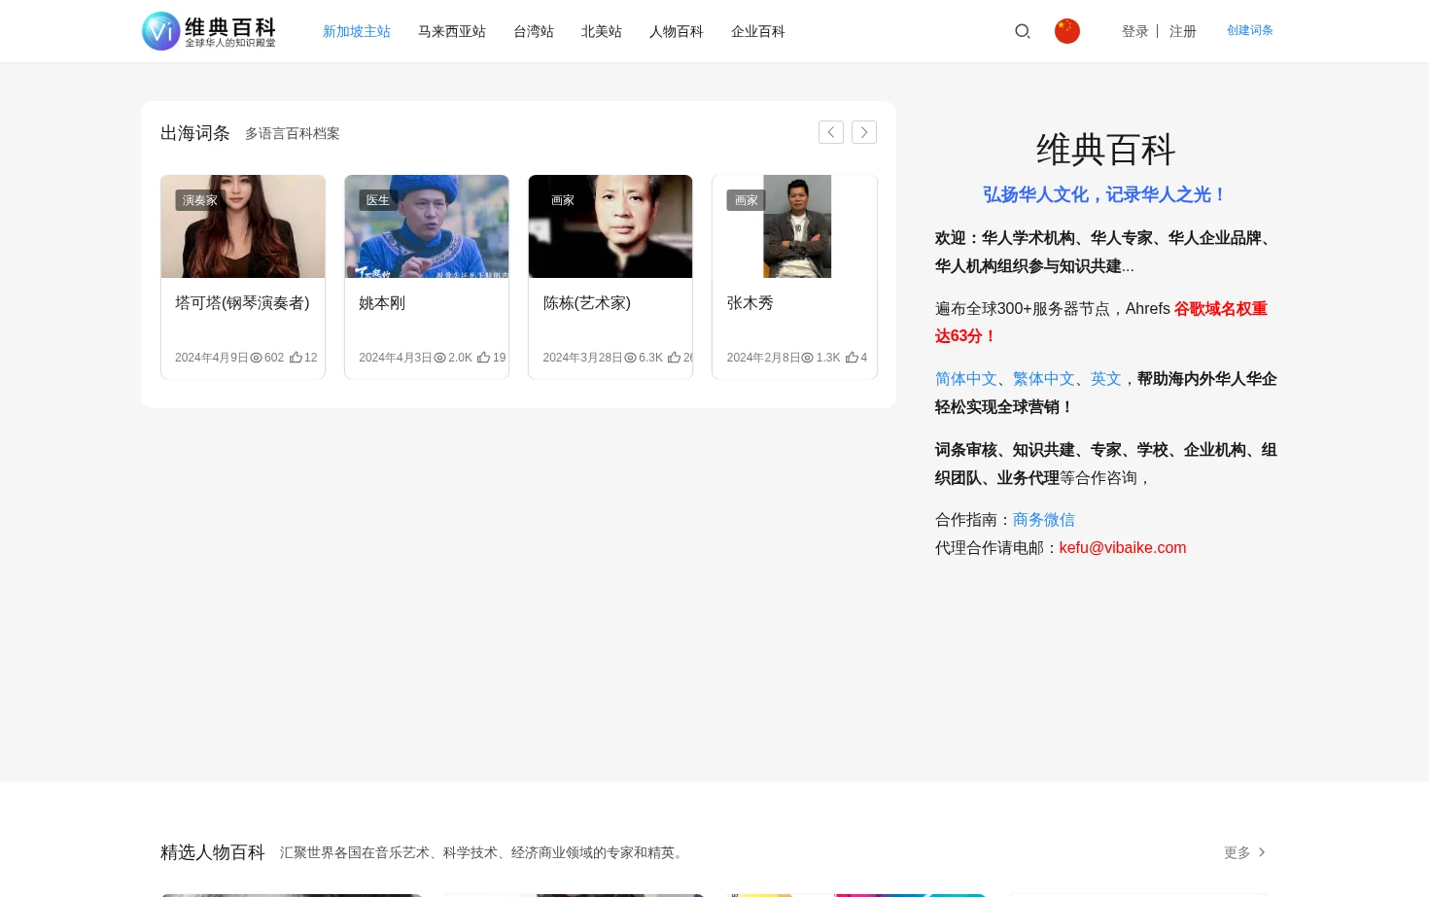Open 陈栋 artist photo thumbnail
The width and height of the screenshot is (1429, 897).
coord(610,226)
